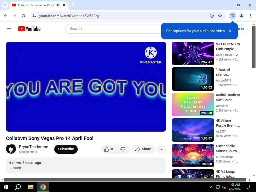This screenshot has width=256, height=192.
Task: Open the Windows Start menu
Action: point(6,187)
